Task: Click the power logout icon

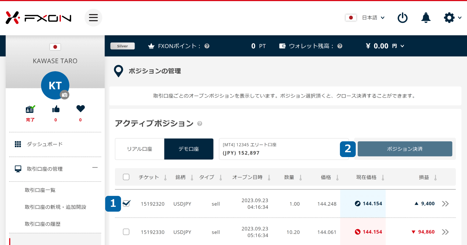Action: (403, 18)
